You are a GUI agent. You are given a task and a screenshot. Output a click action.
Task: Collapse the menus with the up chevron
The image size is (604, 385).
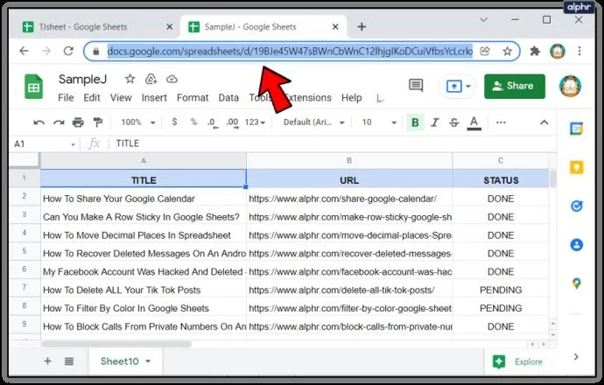(544, 122)
